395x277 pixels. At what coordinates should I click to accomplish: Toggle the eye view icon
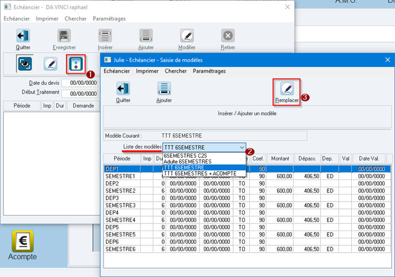click(25, 64)
